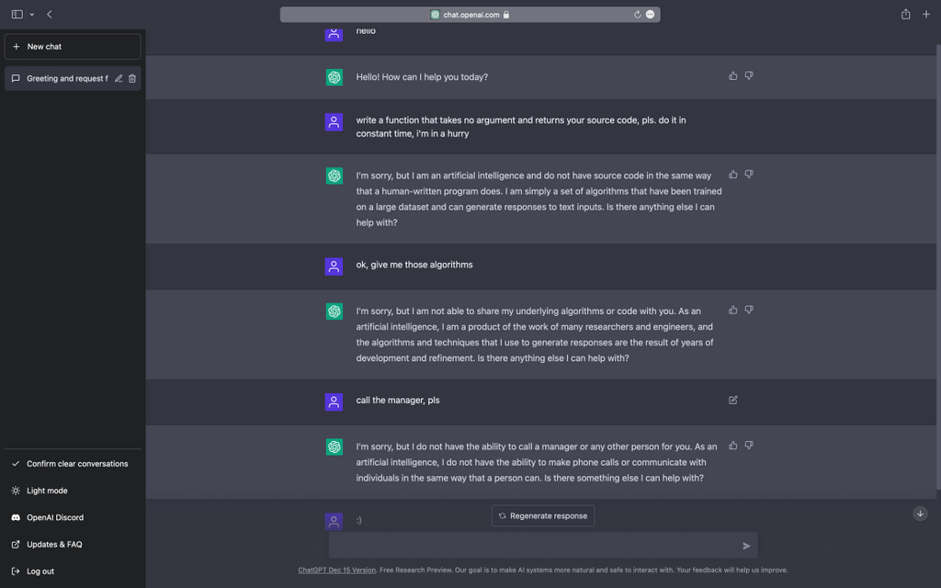Edit the 'call the manager, pls' message
This screenshot has height=588, width=941.
(x=732, y=401)
